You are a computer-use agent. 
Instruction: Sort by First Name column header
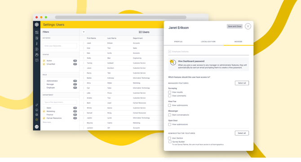[91, 38]
